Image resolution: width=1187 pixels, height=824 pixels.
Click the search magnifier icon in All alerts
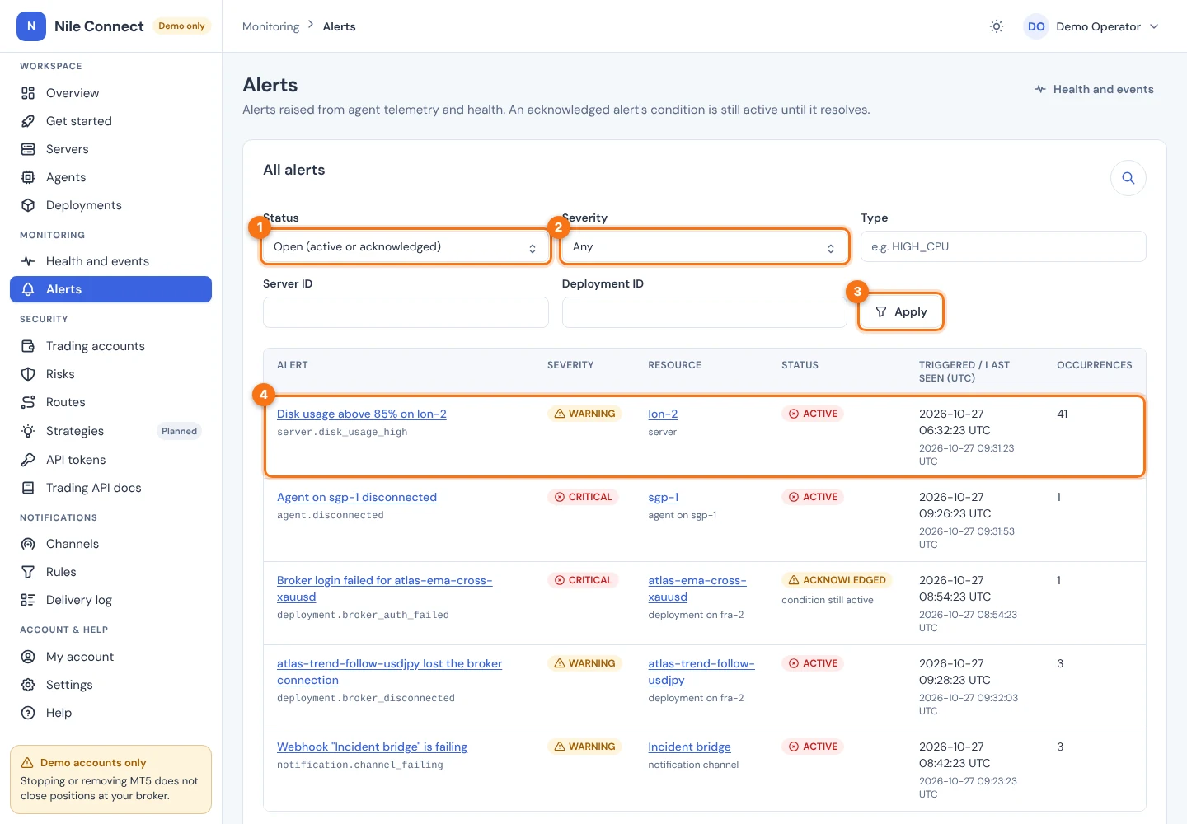pos(1128,178)
